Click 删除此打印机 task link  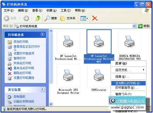pyautogui.click(x=22, y=73)
